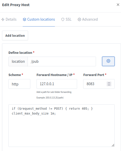Select the Custom locations tab label
This screenshot has height=151, width=121.
[x=41, y=19]
